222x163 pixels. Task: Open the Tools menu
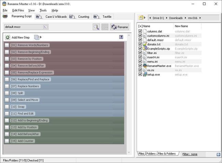(43, 10)
